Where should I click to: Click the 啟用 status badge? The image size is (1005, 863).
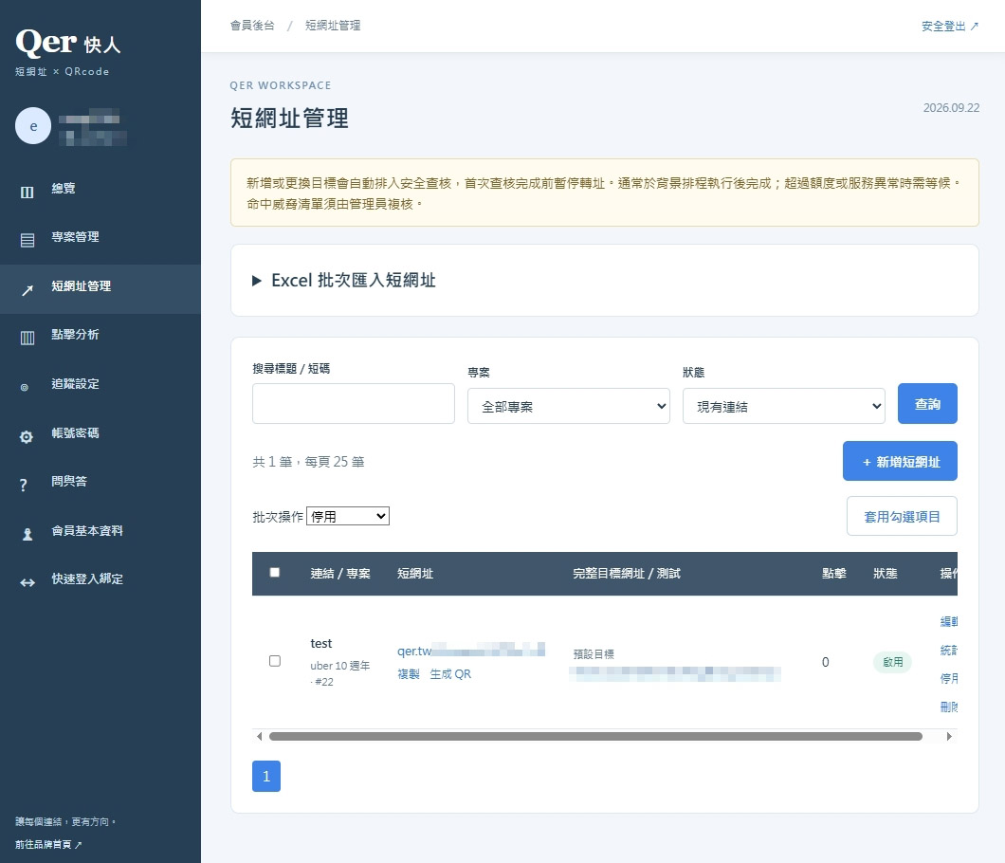tap(892, 662)
